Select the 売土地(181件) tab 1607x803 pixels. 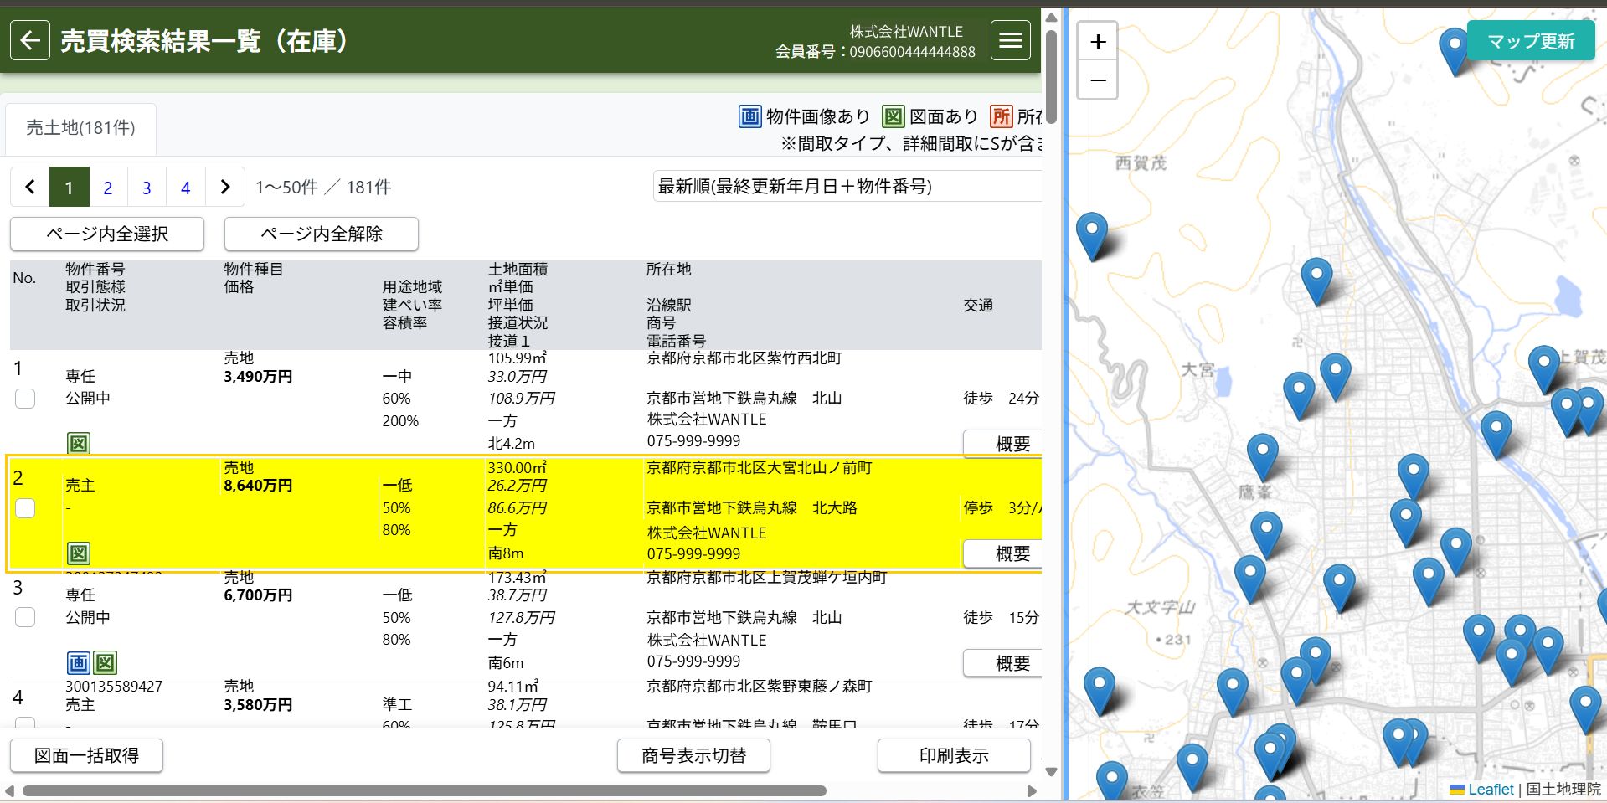[80, 127]
